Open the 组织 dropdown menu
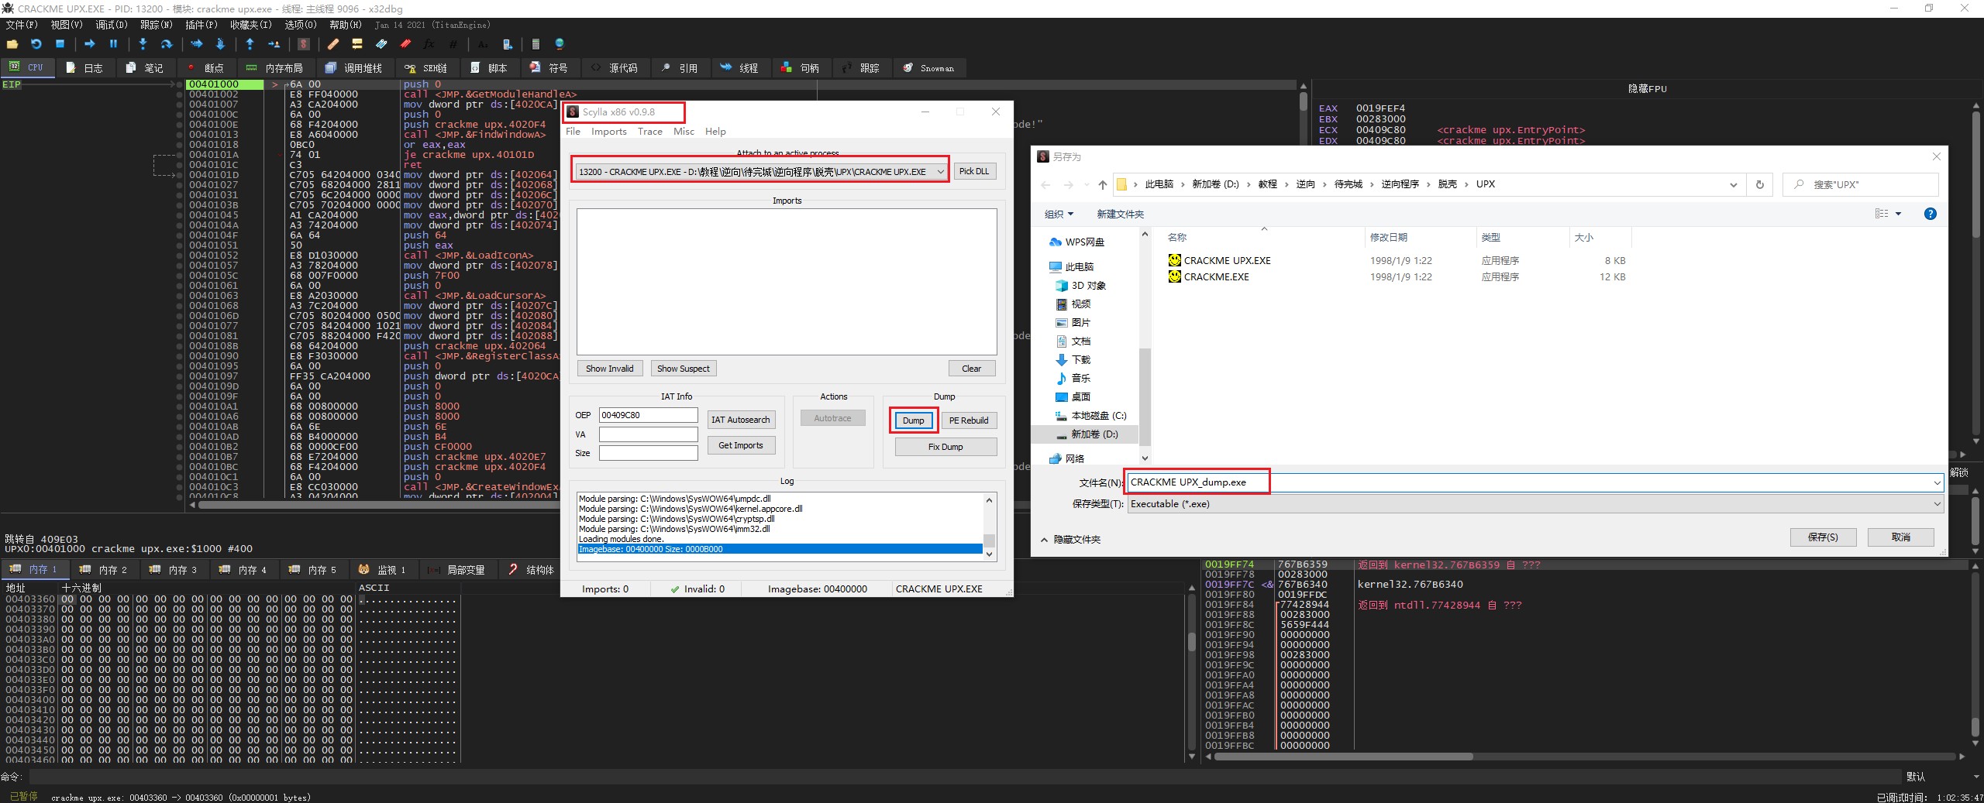The image size is (1984, 803). pos(1059,214)
